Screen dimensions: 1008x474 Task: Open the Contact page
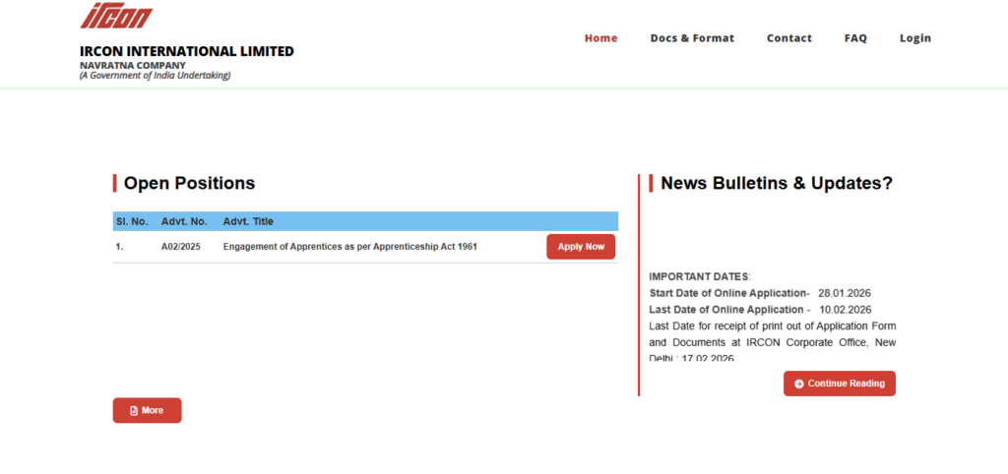coord(788,38)
